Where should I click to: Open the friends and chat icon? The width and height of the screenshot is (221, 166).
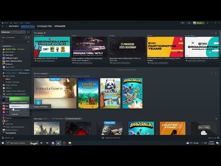[x=218, y=138]
